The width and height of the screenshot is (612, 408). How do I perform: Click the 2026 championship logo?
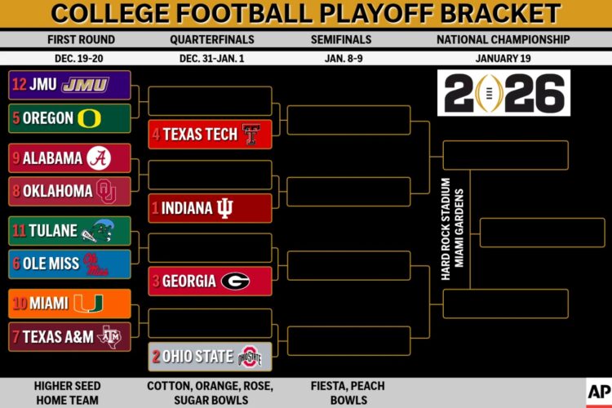click(x=503, y=93)
